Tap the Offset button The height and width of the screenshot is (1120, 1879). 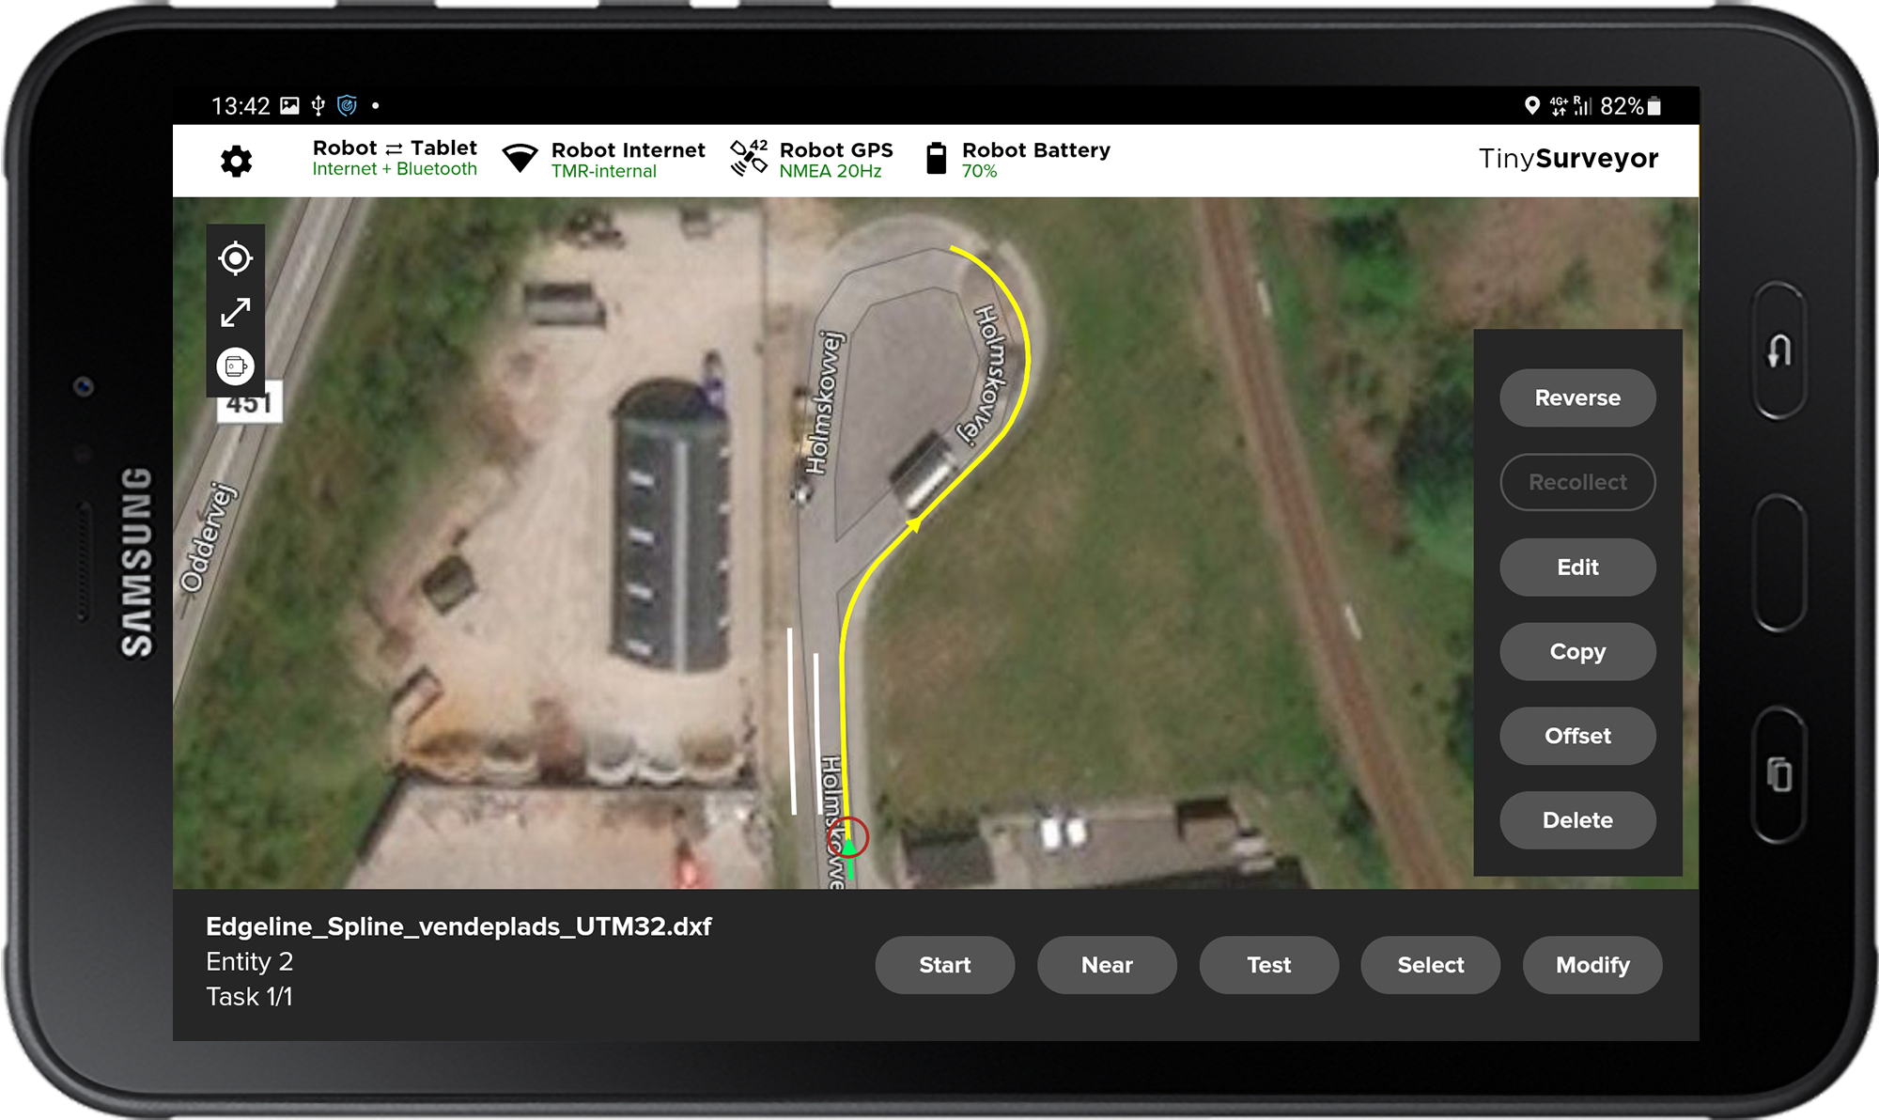[x=1576, y=736]
